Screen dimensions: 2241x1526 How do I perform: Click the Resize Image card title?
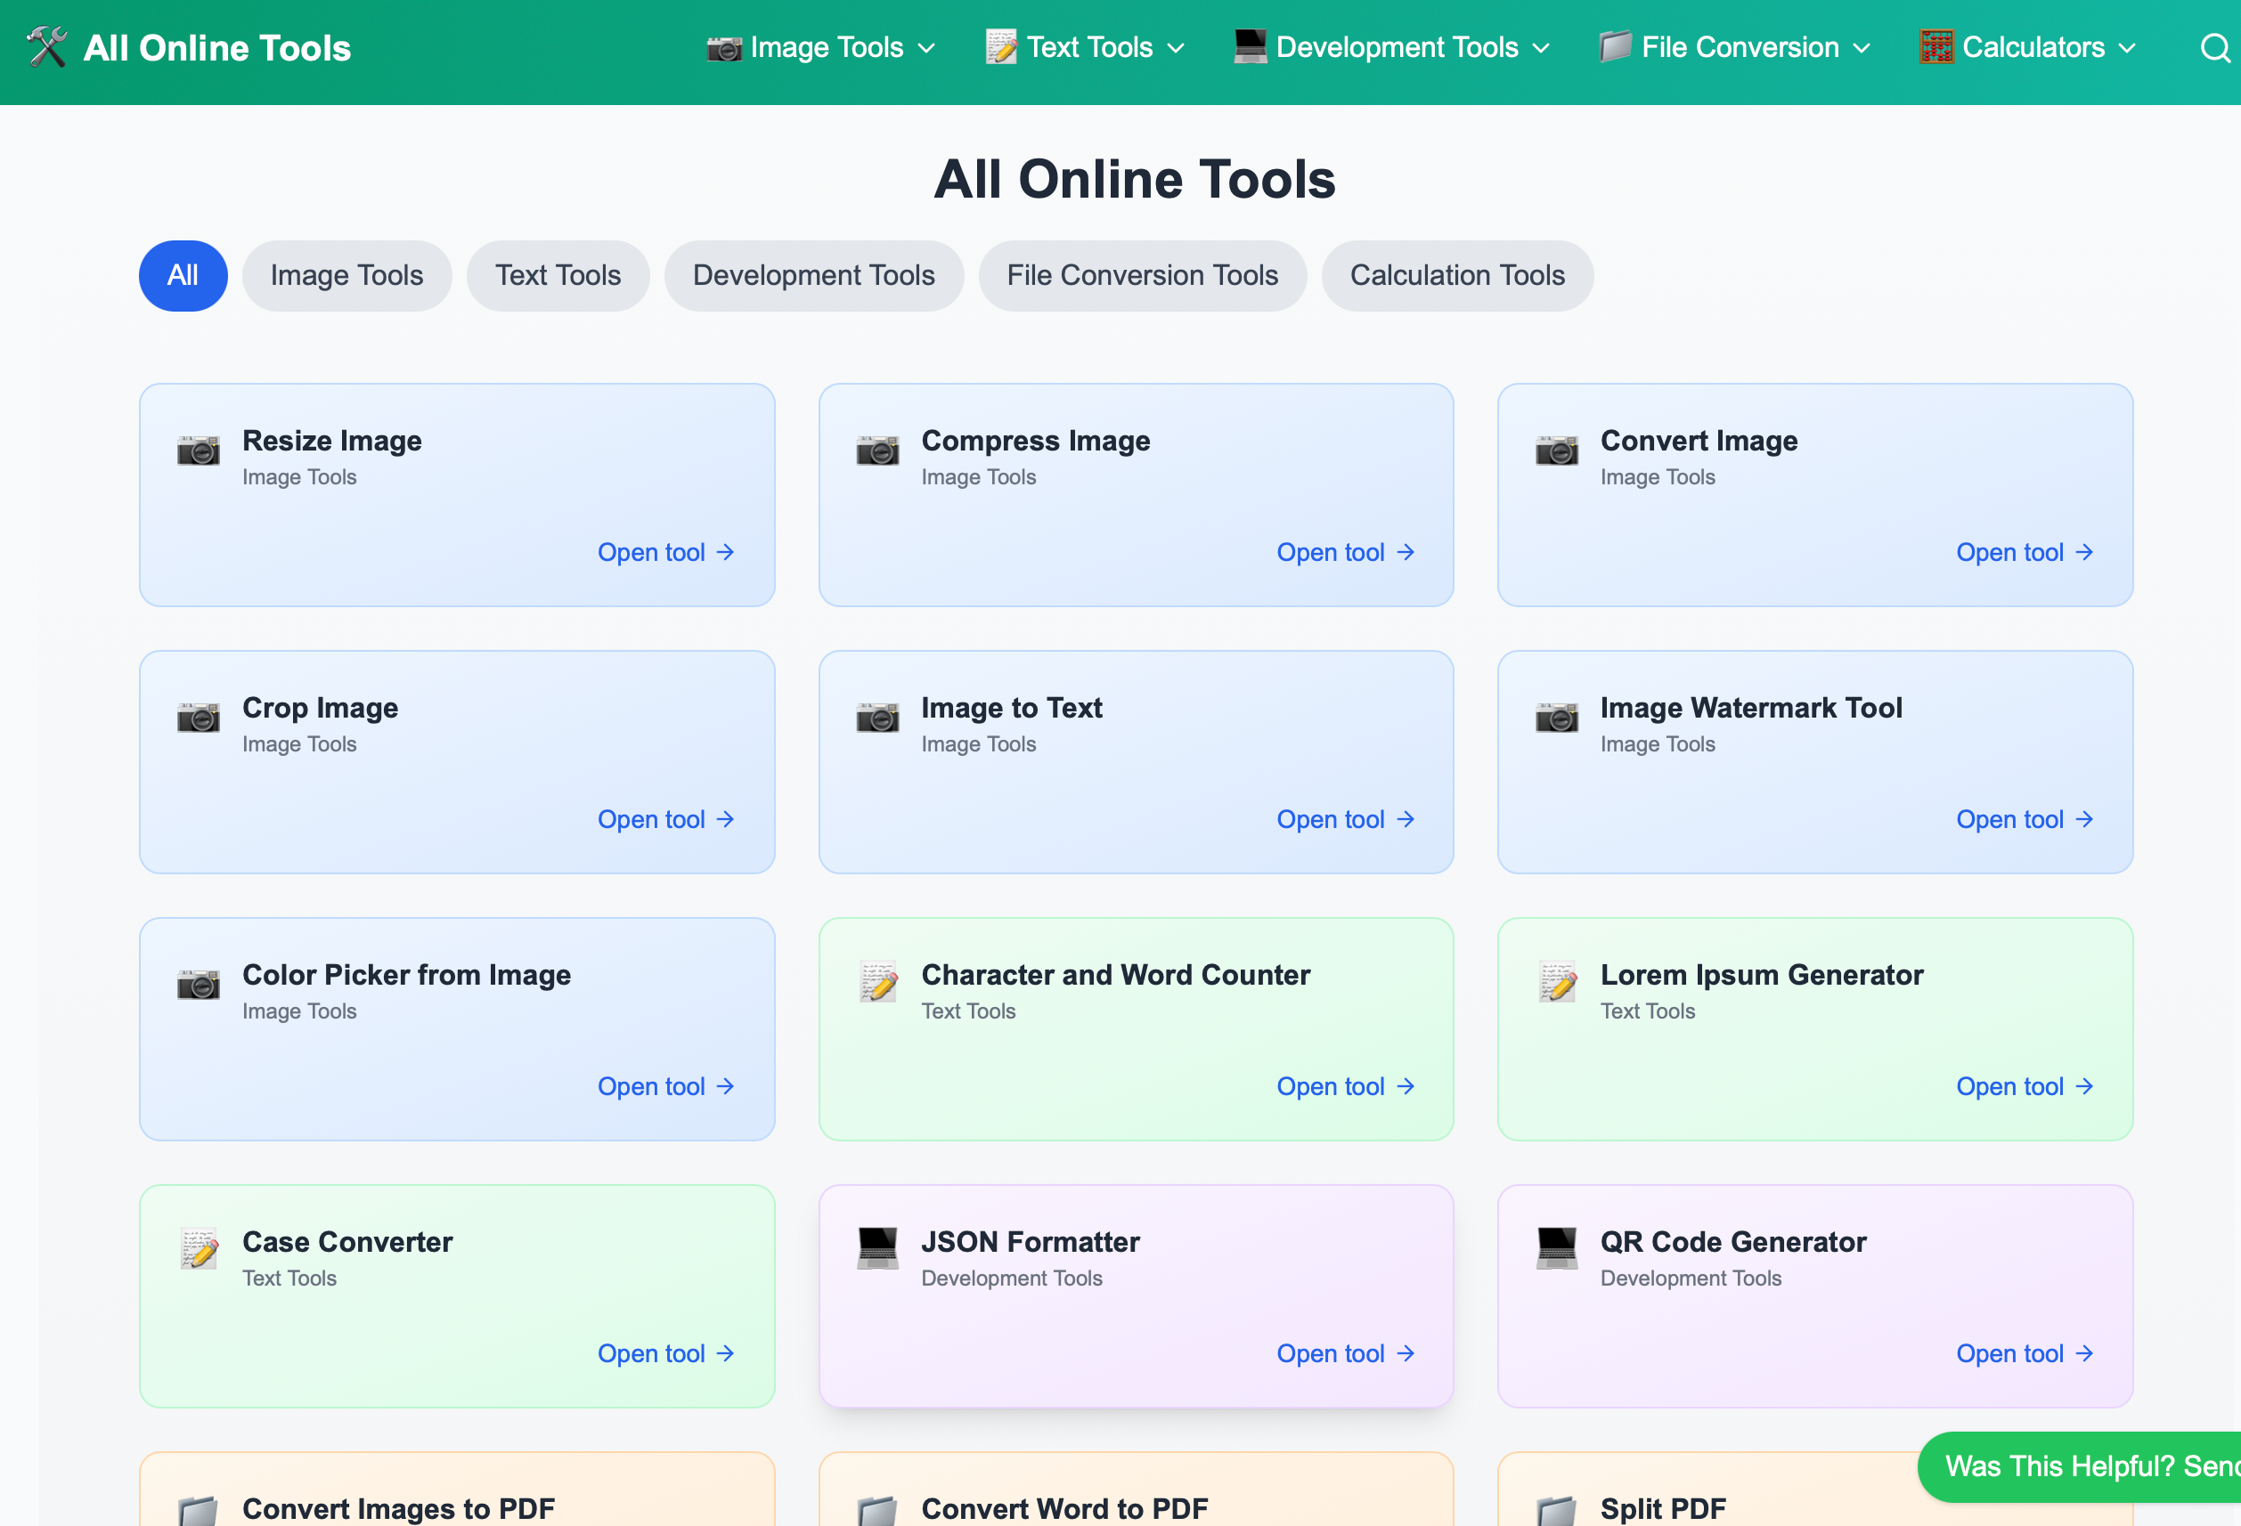click(331, 441)
